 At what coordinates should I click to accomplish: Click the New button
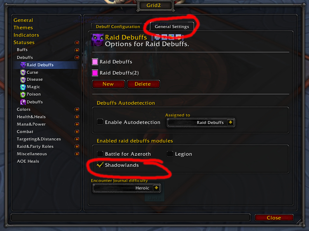[108, 84]
